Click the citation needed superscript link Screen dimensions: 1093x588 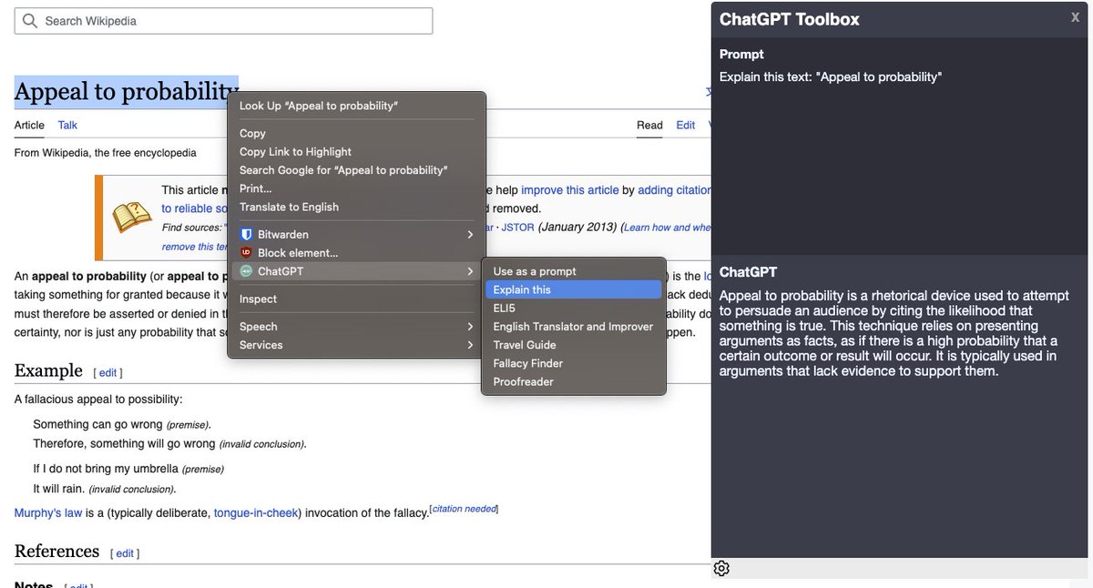tap(465, 509)
